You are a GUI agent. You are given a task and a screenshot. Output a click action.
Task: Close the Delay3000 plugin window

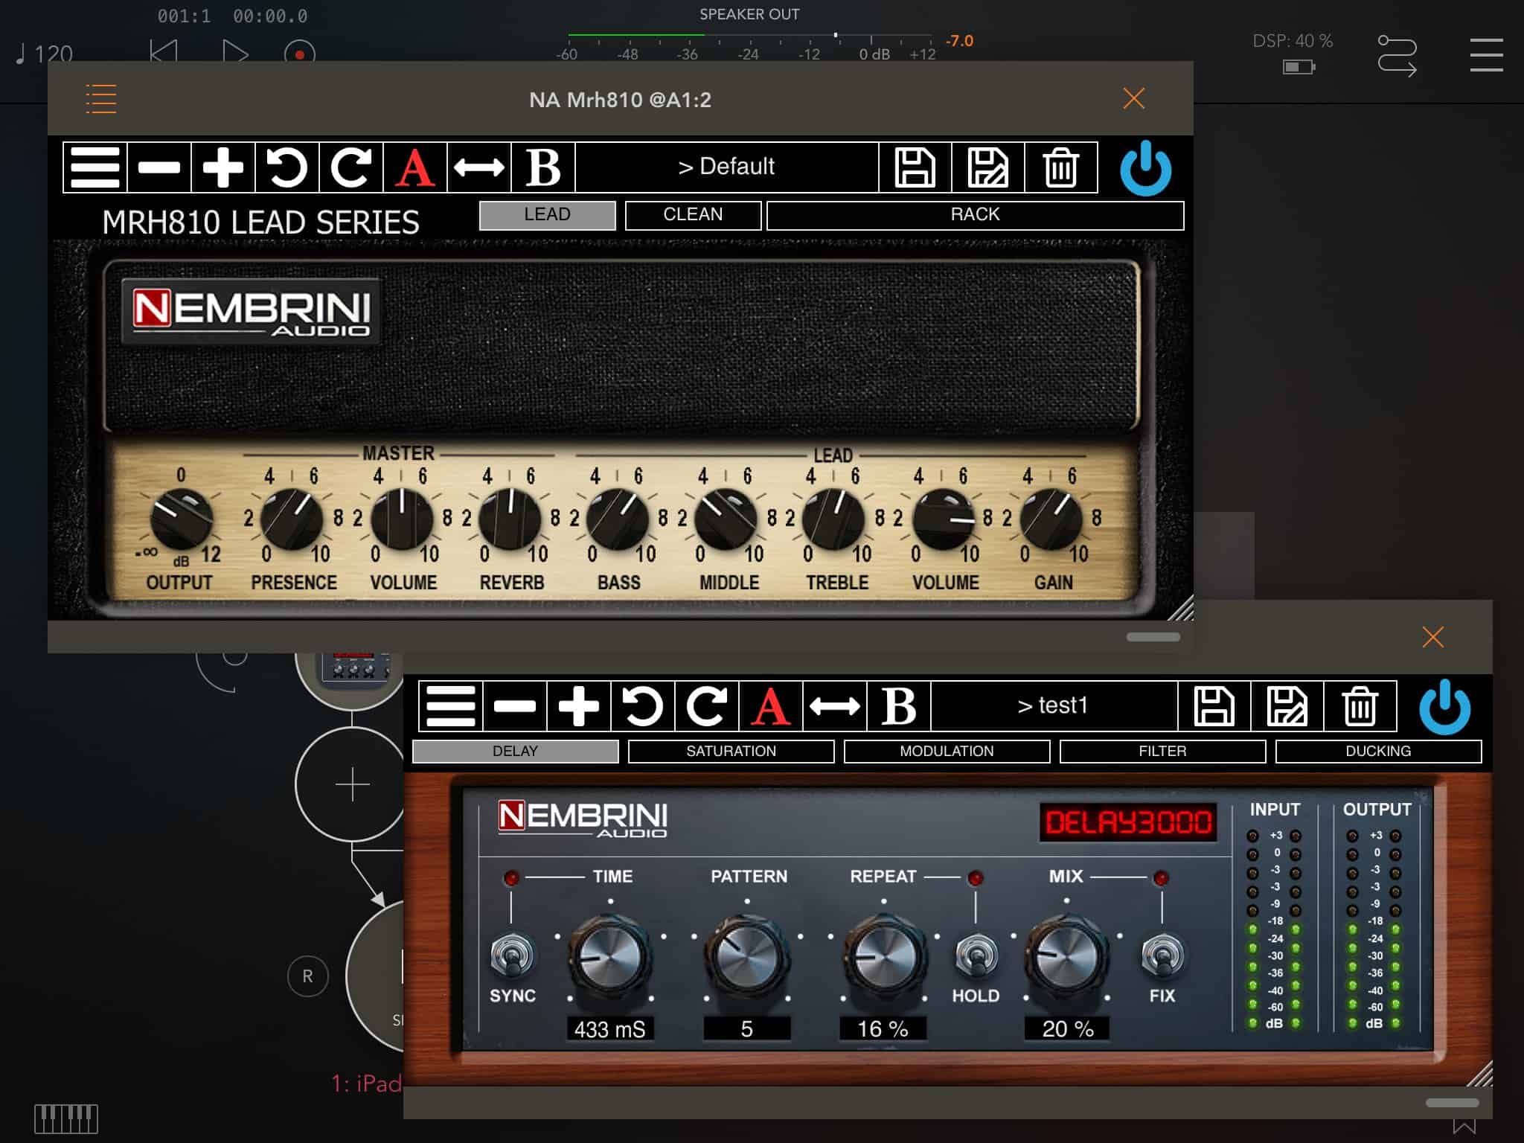point(1433,637)
